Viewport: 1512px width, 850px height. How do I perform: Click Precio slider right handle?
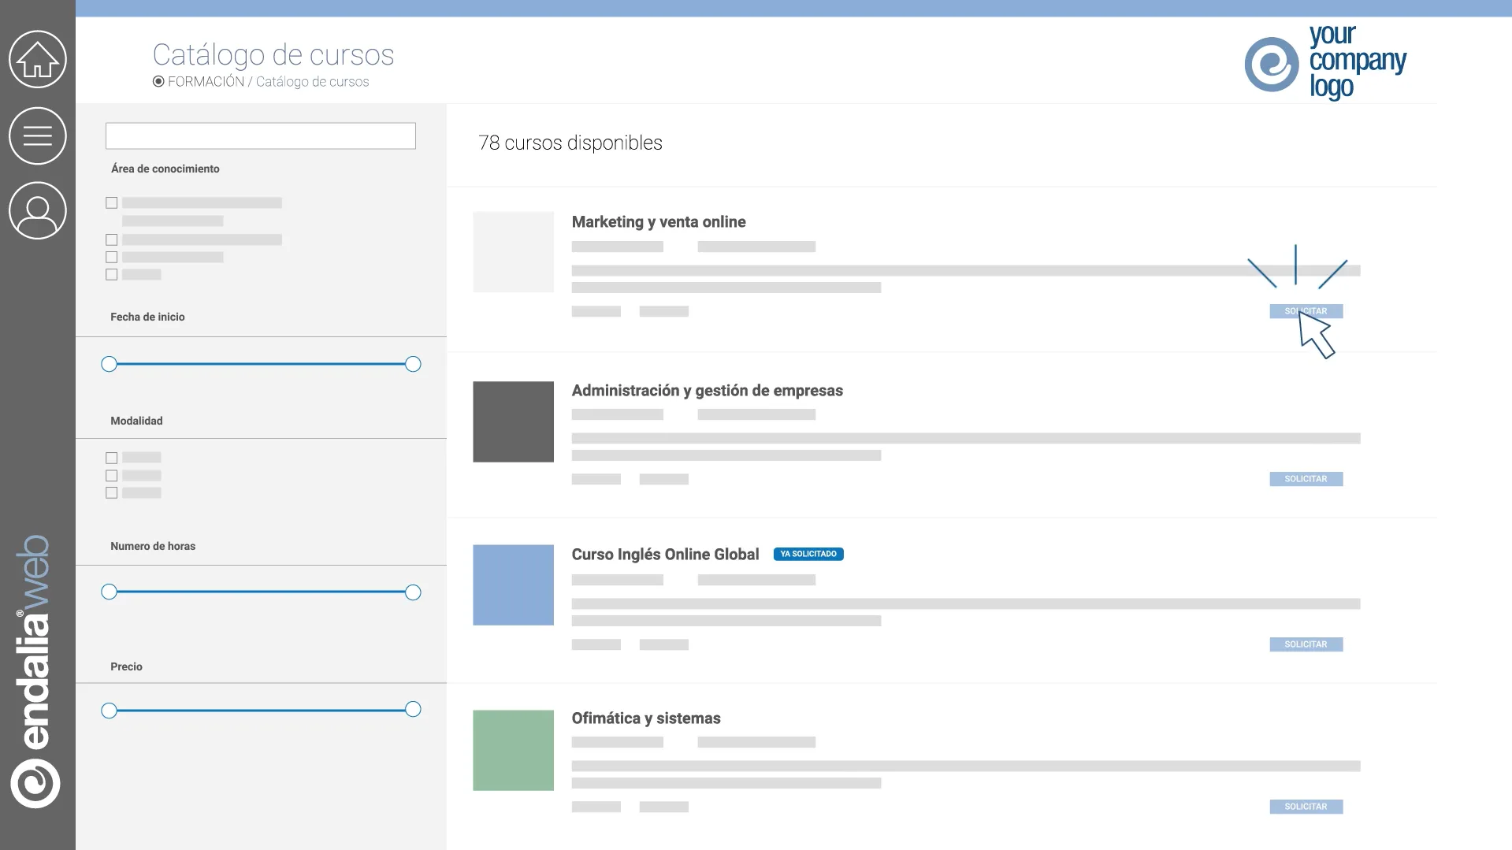coord(413,709)
